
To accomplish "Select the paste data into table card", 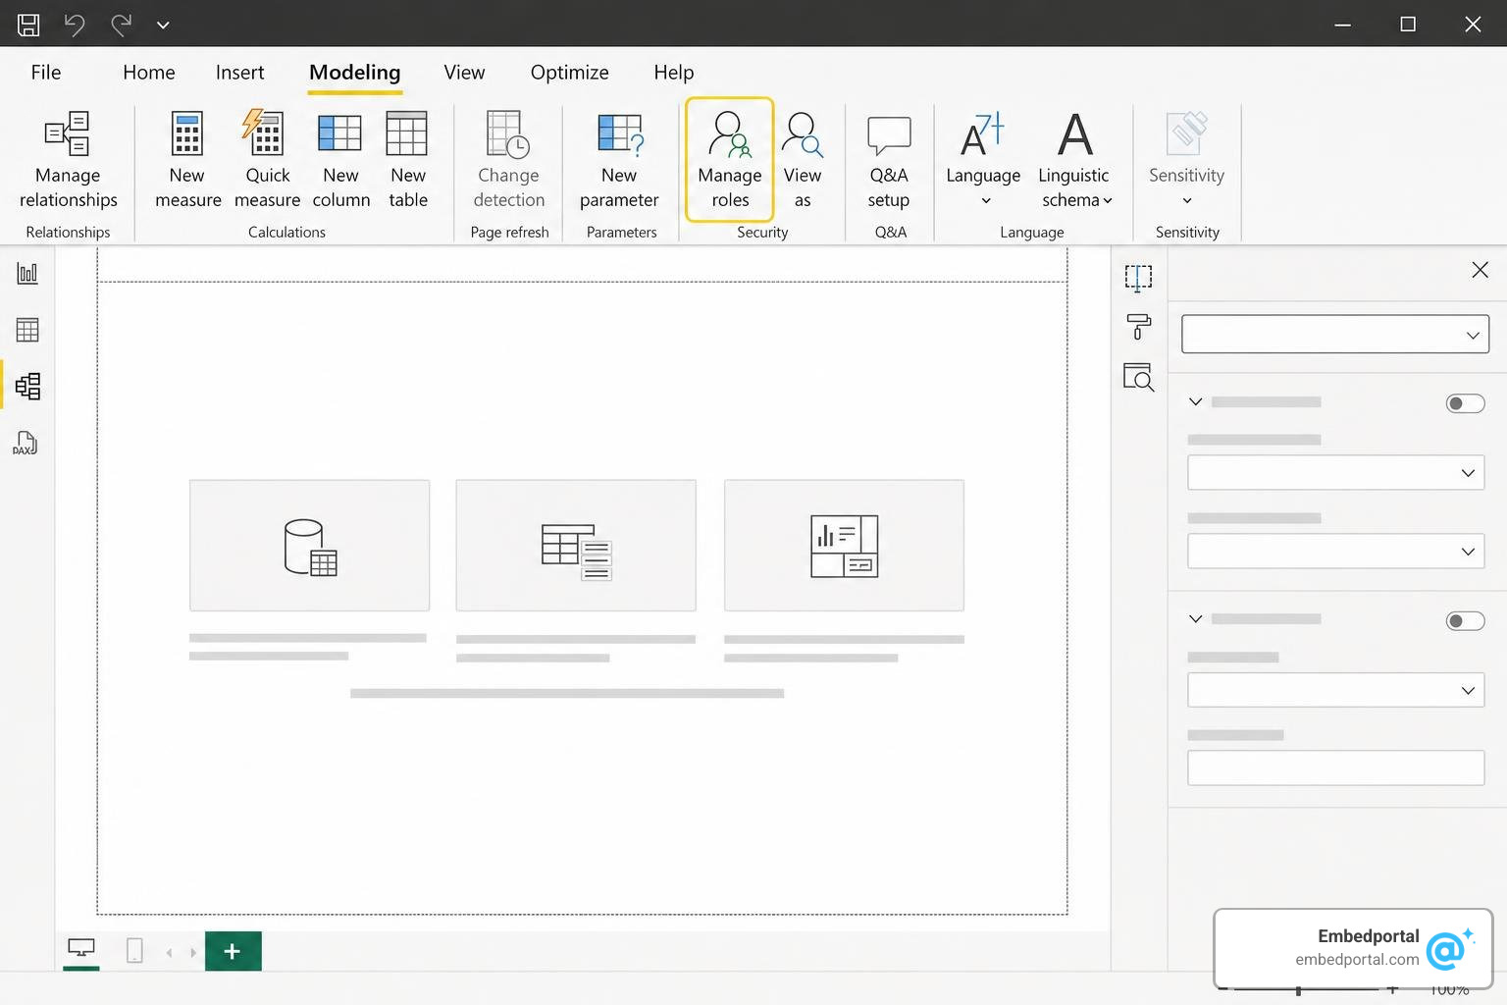I will click(576, 546).
